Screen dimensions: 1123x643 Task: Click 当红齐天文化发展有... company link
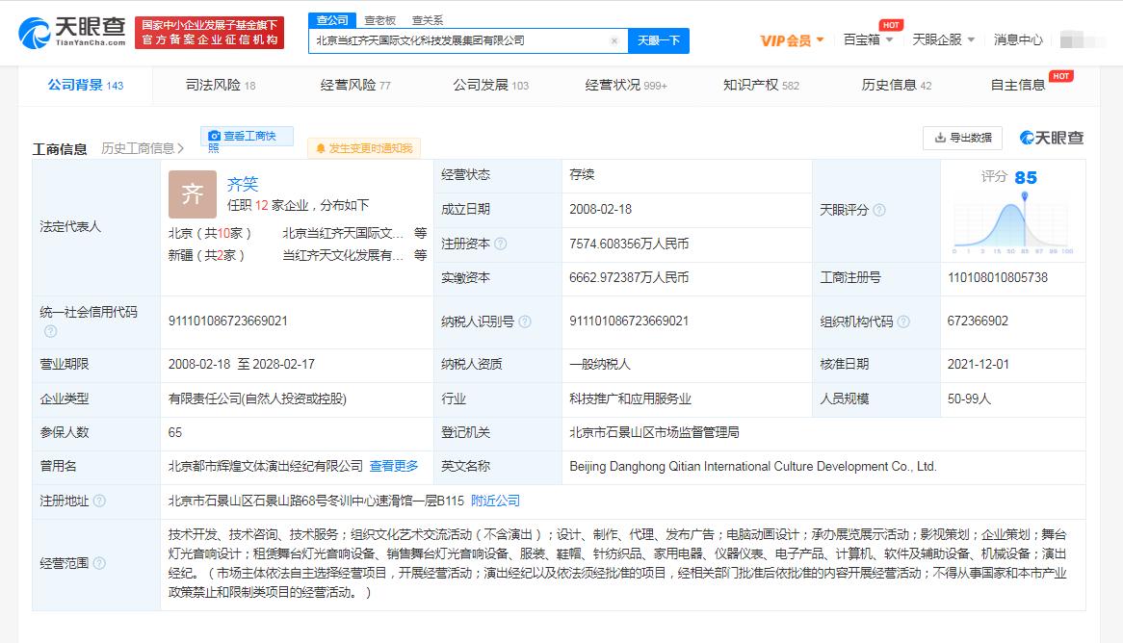(x=342, y=256)
